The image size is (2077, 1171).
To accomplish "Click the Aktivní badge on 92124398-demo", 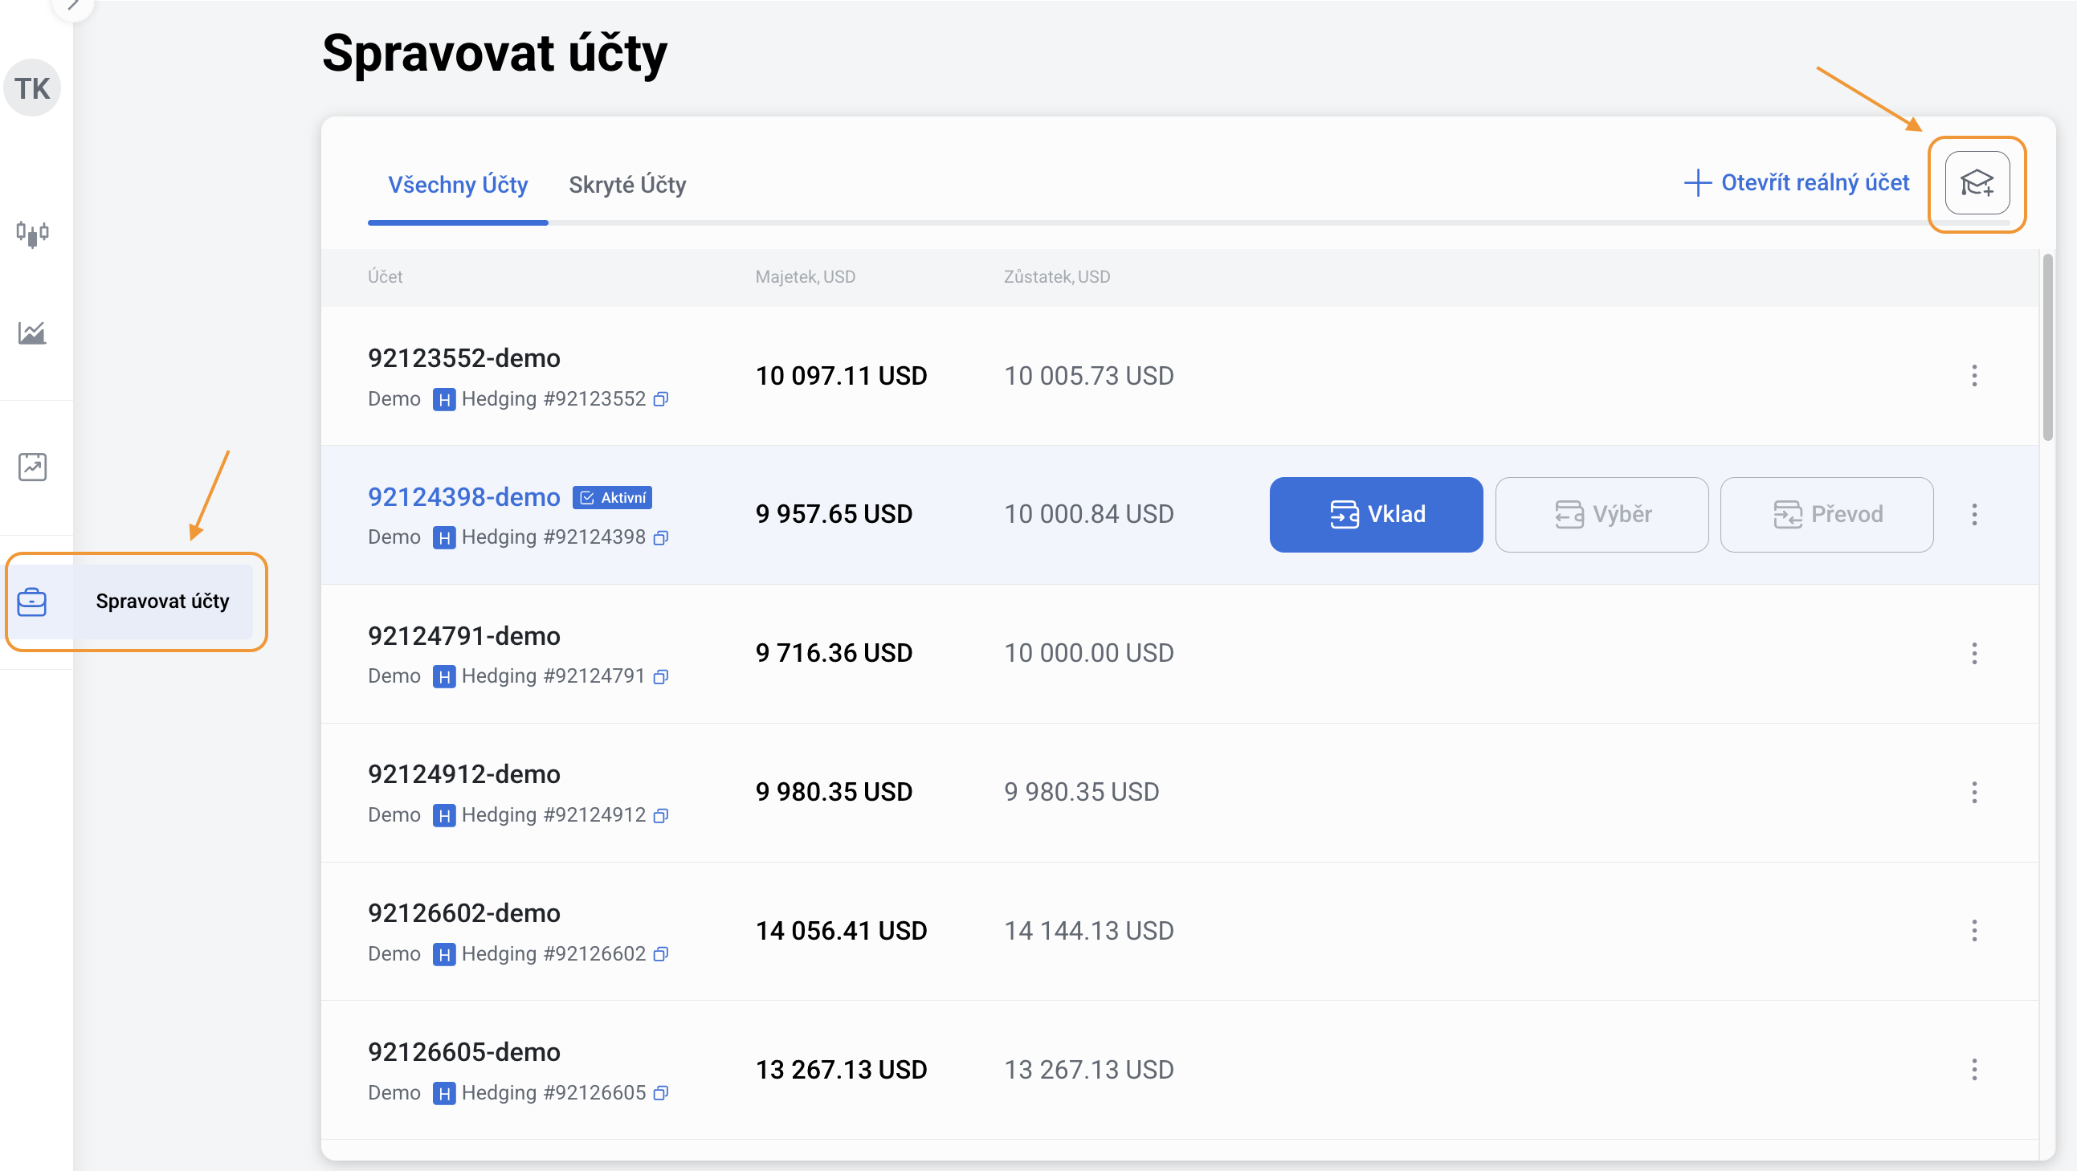I will tap(613, 498).
